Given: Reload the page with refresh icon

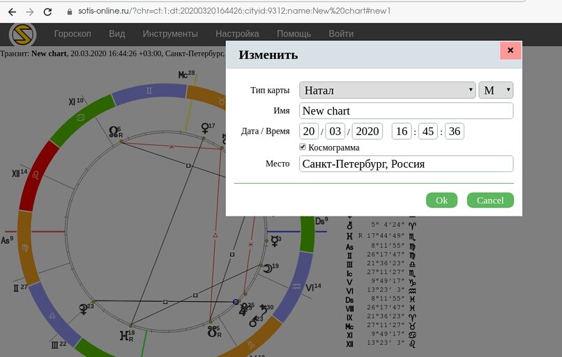Looking at the screenshot, I should pos(47,12).
